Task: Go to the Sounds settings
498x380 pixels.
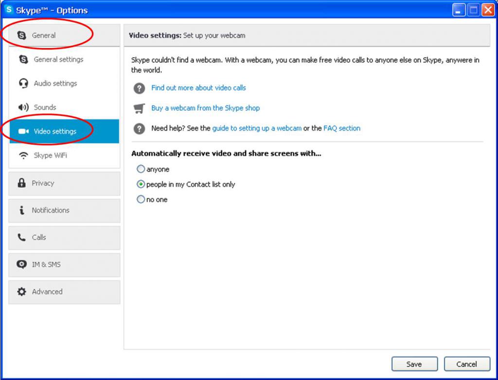Action: pos(64,107)
